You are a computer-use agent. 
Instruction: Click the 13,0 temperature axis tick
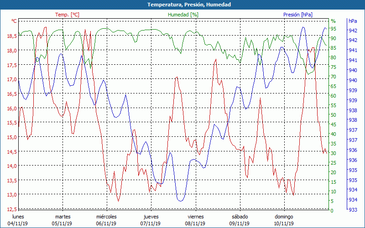[x=12, y=195]
